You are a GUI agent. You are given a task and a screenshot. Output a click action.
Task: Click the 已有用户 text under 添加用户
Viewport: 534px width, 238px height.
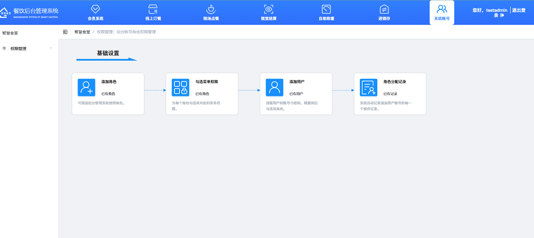coord(296,93)
